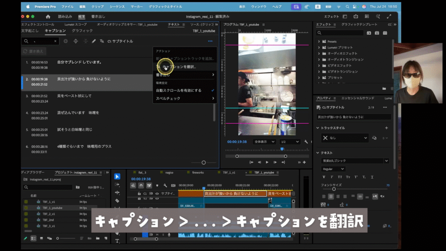The width and height of the screenshot is (446, 251).
Task: Expand Lumetri プリセット folder
Action: click(319, 47)
